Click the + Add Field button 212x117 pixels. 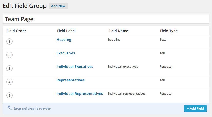point(195,108)
